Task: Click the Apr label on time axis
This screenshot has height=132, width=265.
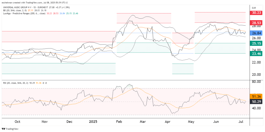Action: point(168,122)
